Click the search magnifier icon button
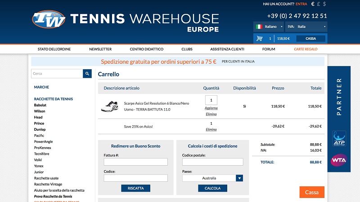The width and height of the screenshot is (360, 202). click(87, 74)
